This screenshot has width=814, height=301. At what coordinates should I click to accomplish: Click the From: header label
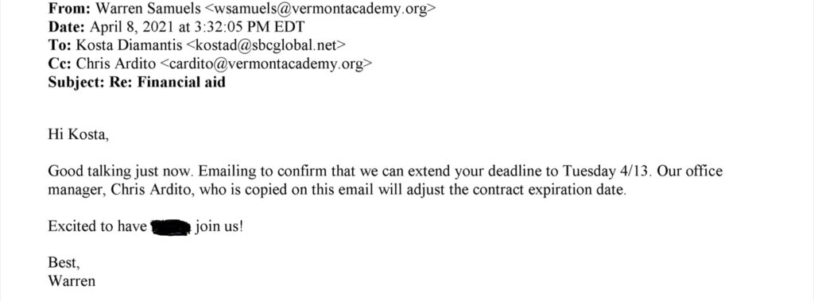coord(63,9)
